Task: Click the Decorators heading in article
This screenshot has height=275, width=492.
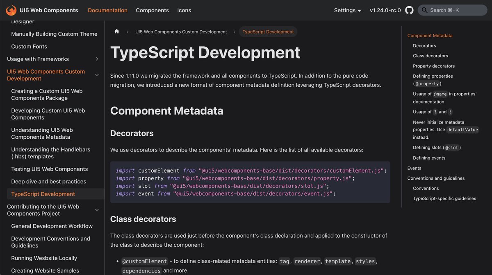Action: (132, 133)
